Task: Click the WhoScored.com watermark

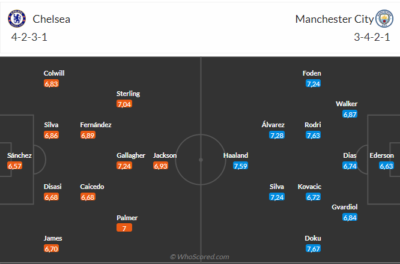Action: point(199,257)
